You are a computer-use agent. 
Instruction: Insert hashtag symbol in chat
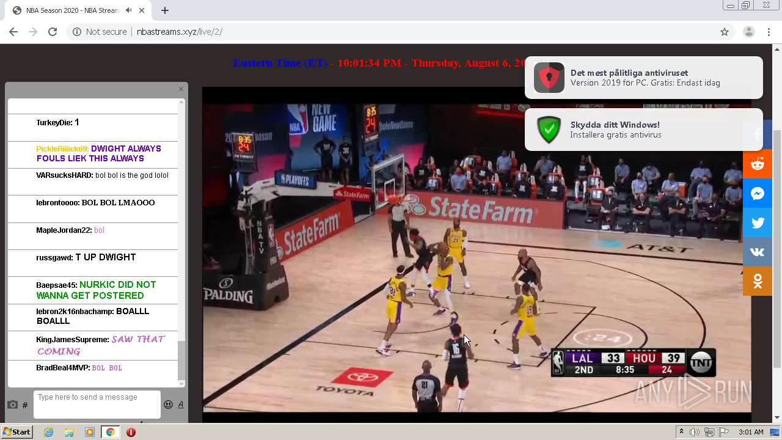point(25,405)
